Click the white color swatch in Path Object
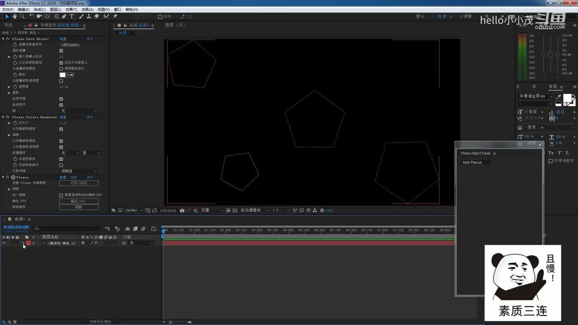 pyautogui.click(x=62, y=74)
